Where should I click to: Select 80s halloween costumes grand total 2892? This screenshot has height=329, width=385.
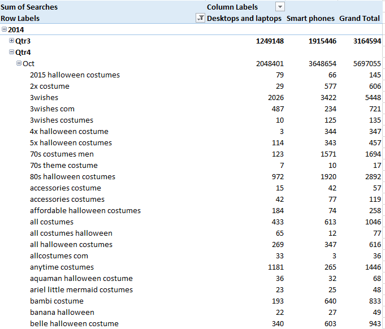(x=373, y=176)
